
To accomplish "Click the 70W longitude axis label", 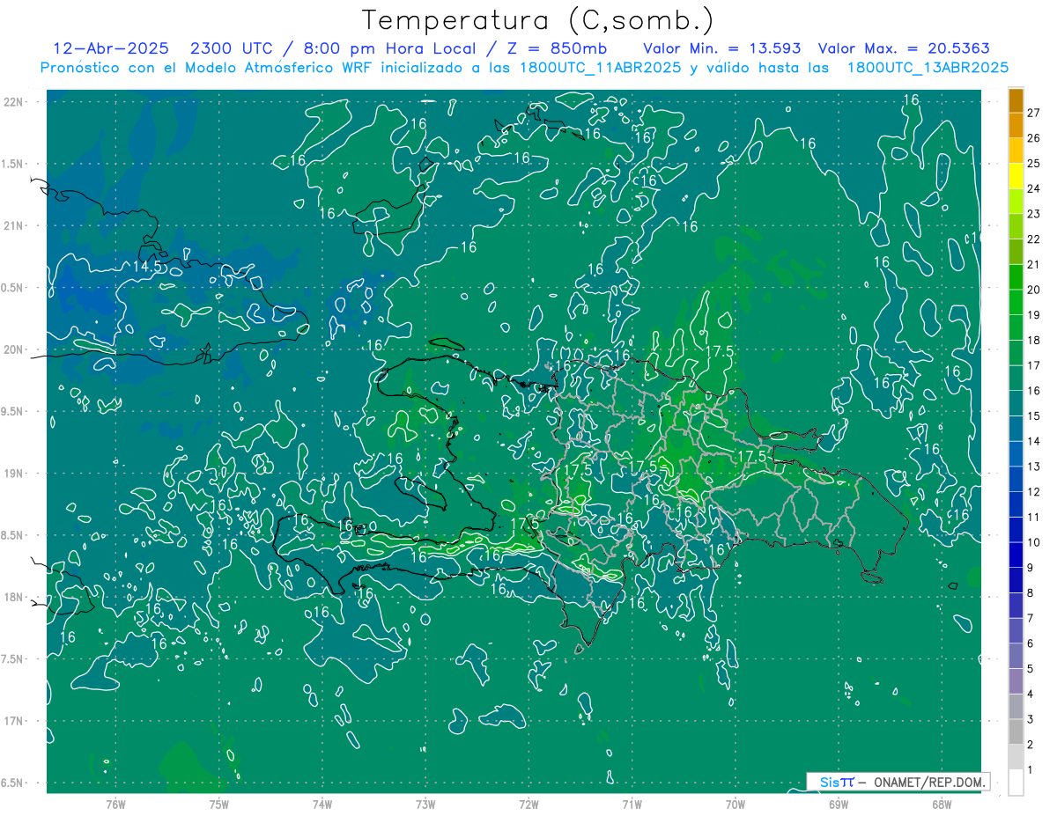I will 735,804.
